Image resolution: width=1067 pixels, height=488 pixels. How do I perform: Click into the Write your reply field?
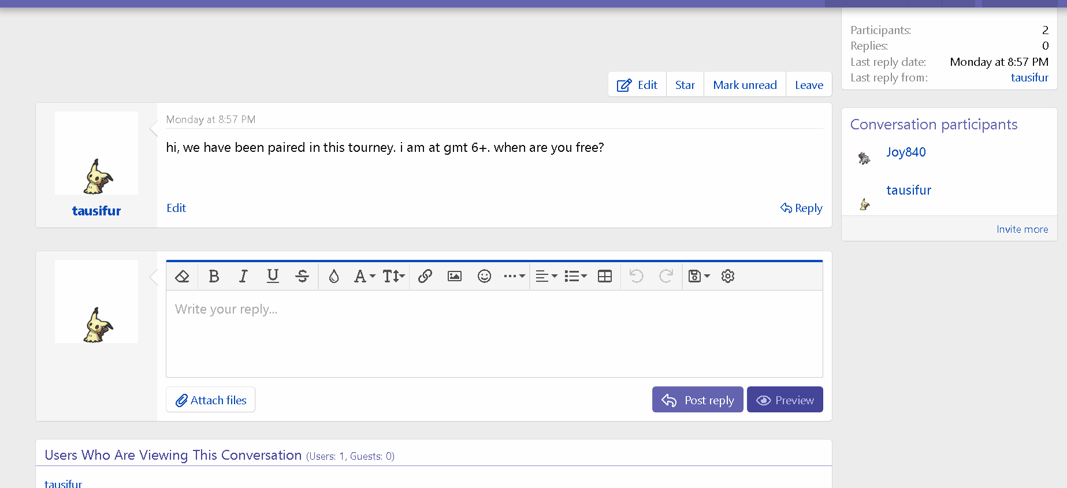[x=494, y=333]
